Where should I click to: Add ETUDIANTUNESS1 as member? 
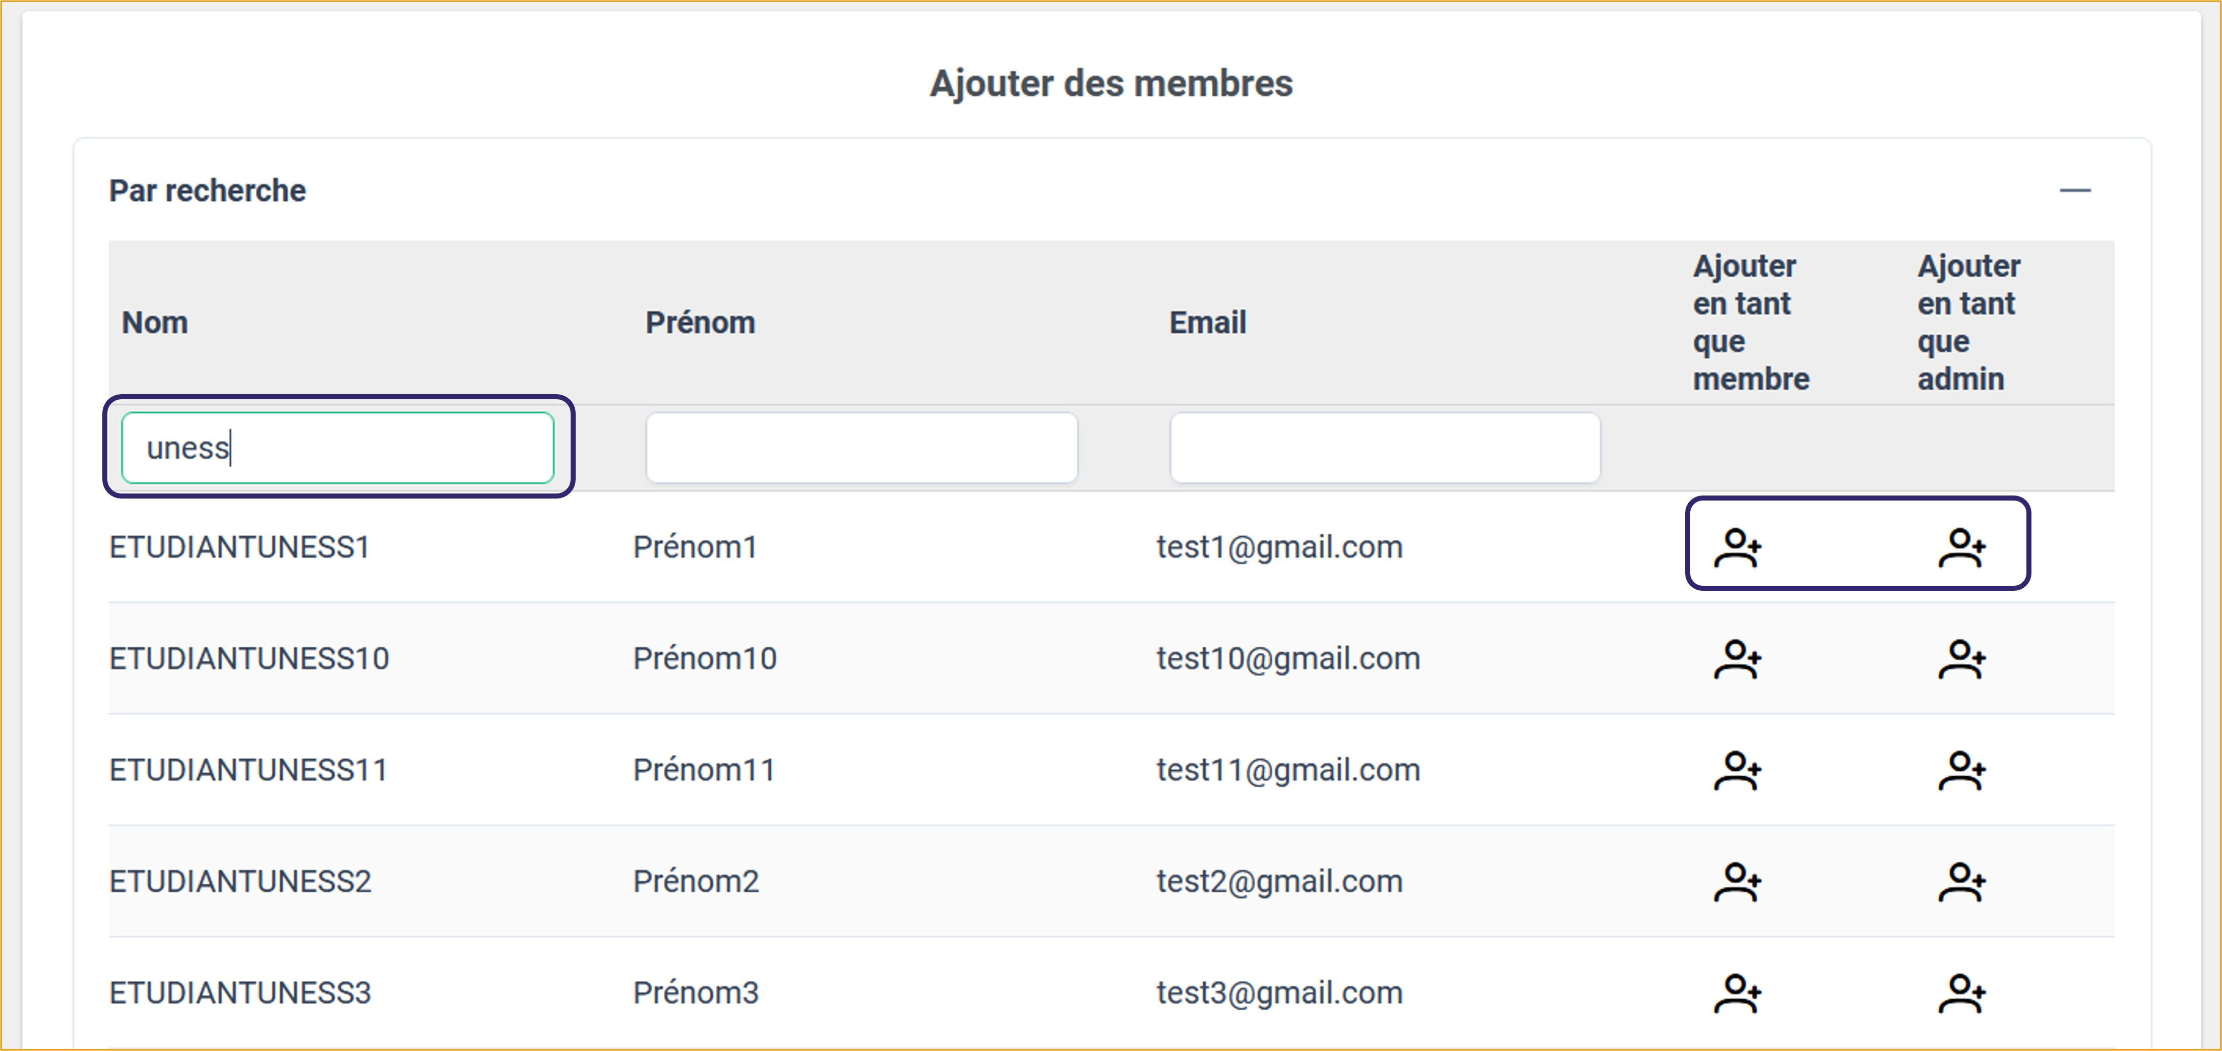click(x=1737, y=547)
